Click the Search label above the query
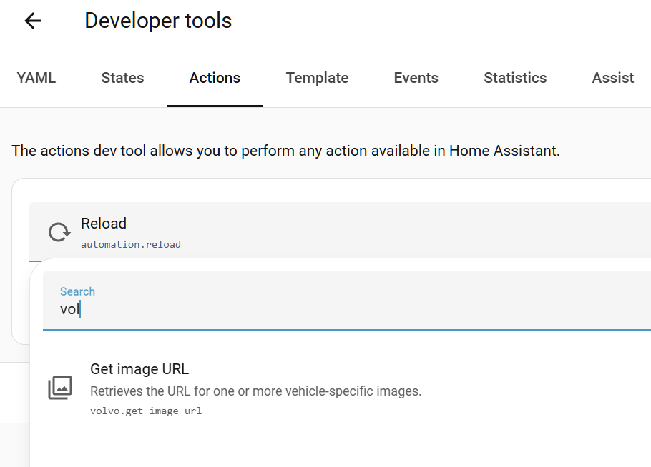The width and height of the screenshot is (651, 467). [x=77, y=291]
